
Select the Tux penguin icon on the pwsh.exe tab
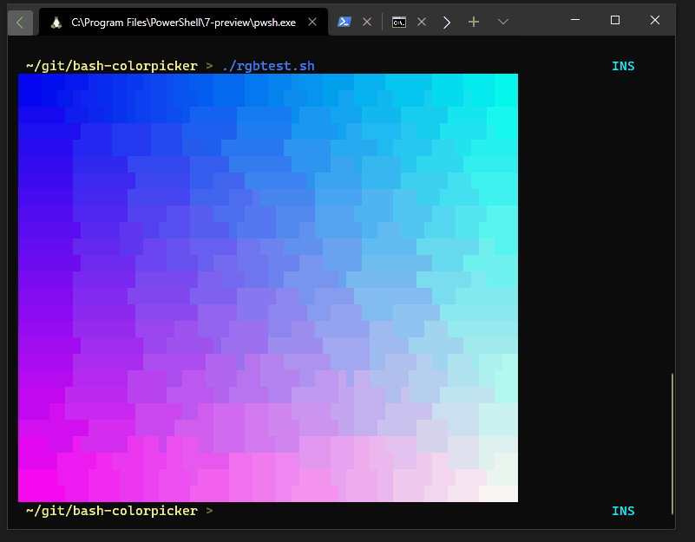[x=56, y=22]
